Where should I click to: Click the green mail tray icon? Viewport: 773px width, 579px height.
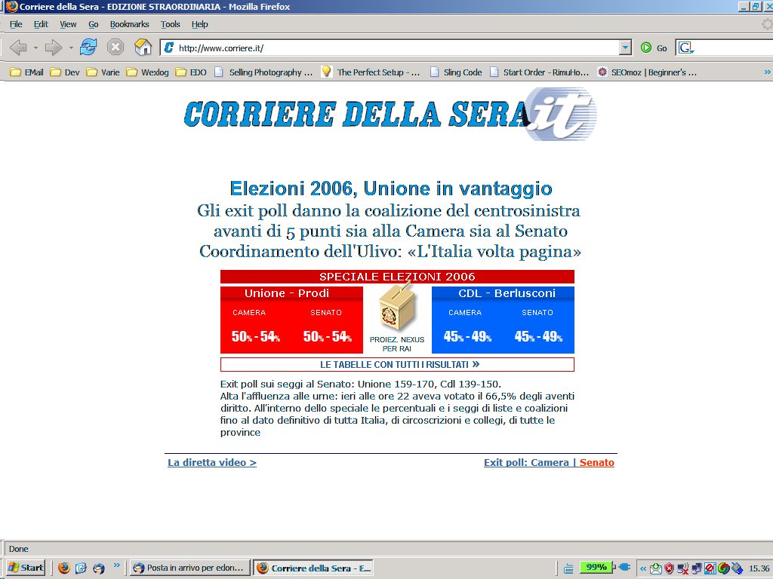[656, 568]
